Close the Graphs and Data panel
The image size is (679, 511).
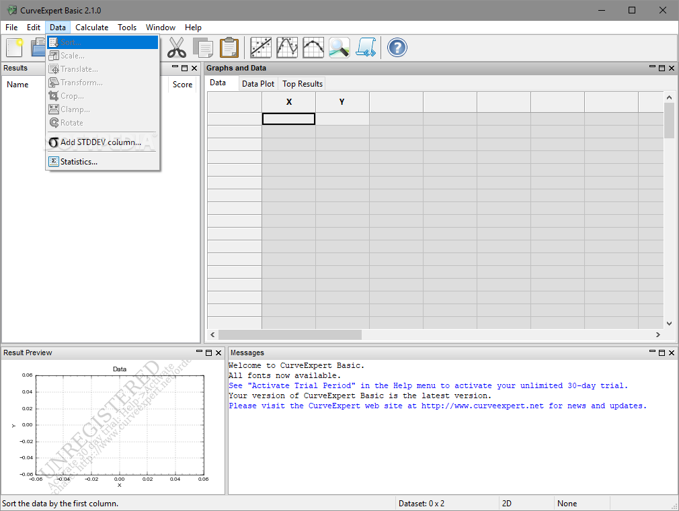coord(672,68)
